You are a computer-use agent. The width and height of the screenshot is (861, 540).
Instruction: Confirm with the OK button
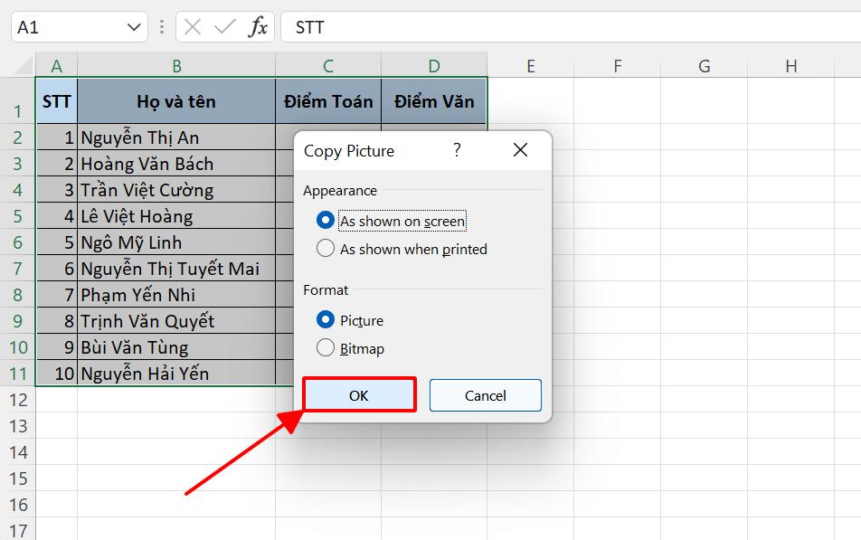click(359, 395)
